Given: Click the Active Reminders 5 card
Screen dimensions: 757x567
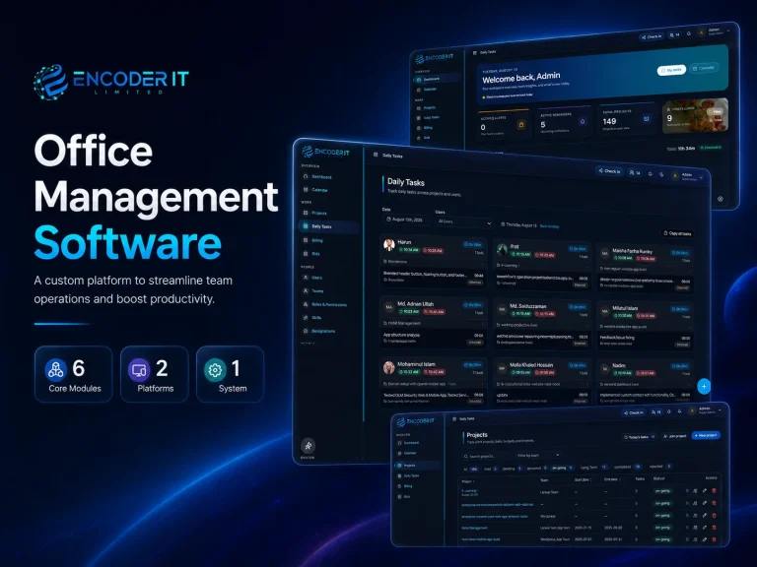Looking at the screenshot, I should [564, 123].
